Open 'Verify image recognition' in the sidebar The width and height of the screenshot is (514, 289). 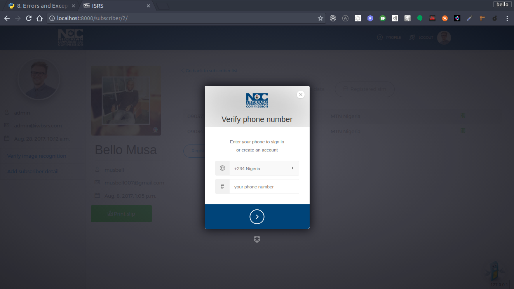pyautogui.click(x=37, y=156)
